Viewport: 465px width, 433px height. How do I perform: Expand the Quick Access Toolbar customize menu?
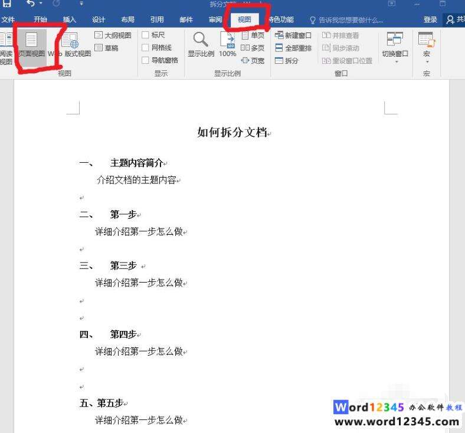81,4
